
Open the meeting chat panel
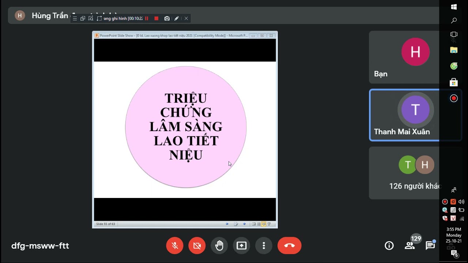(x=430, y=246)
